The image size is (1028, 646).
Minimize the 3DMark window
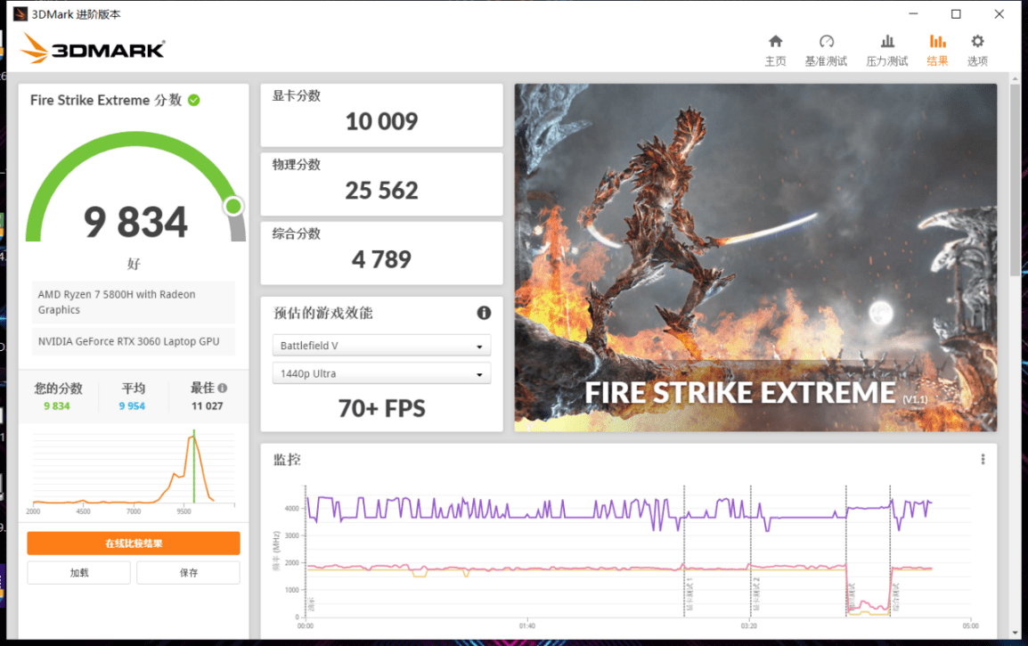click(913, 13)
